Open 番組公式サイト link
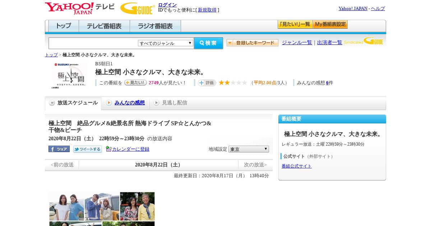The width and height of the screenshot is (431, 226). pos(297,166)
